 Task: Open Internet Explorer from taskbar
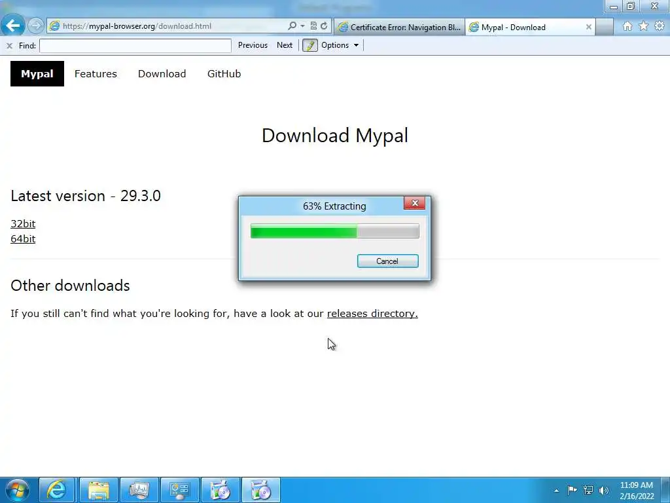[x=57, y=490]
